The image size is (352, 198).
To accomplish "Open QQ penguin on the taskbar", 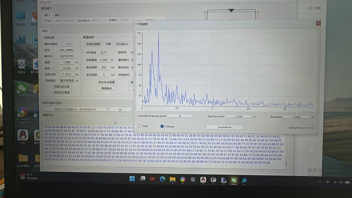I will (203, 180).
